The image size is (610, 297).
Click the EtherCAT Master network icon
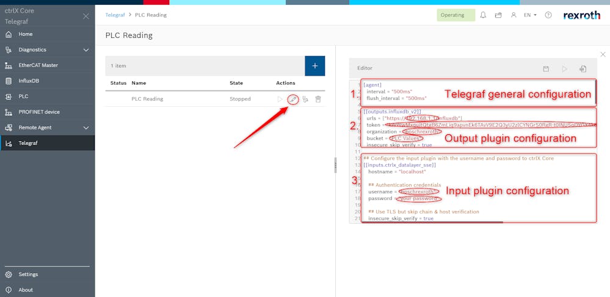(x=9, y=65)
